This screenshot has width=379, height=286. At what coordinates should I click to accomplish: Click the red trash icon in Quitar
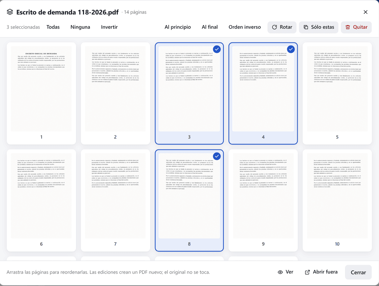tap(348, 27)
